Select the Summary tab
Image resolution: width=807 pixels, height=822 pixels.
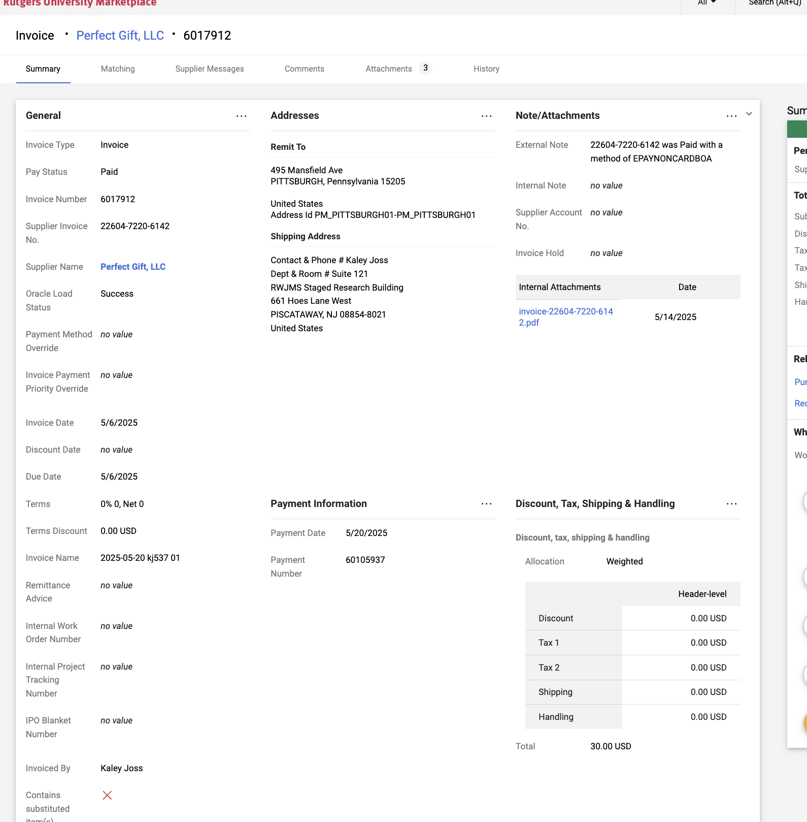[43, 69]
